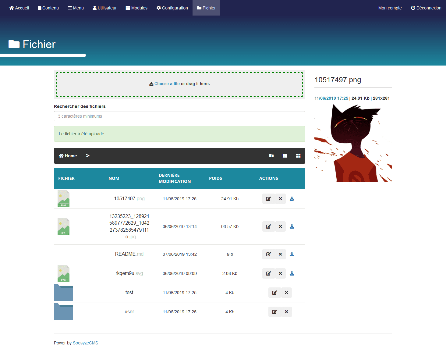Viewport: 446px width, 349px height.
Task: Edit the long-named JPG file
Action: [x=268, y=226]
